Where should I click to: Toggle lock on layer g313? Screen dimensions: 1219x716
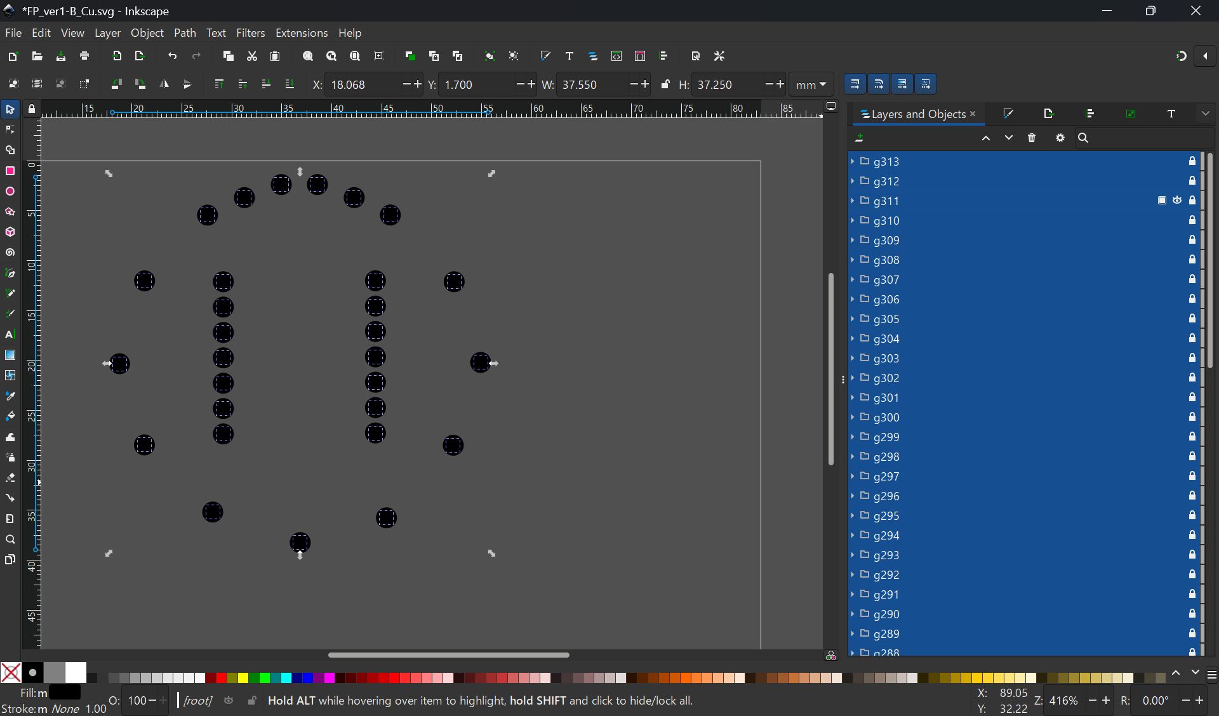pos(1192,161)
